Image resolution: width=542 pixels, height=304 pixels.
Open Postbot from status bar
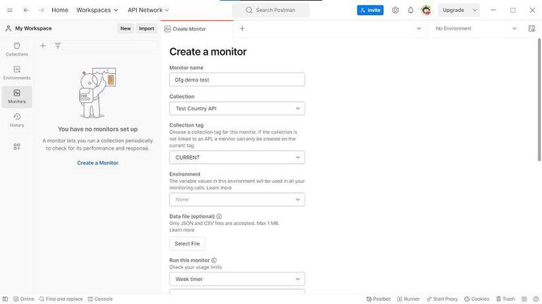coord(378,299)
